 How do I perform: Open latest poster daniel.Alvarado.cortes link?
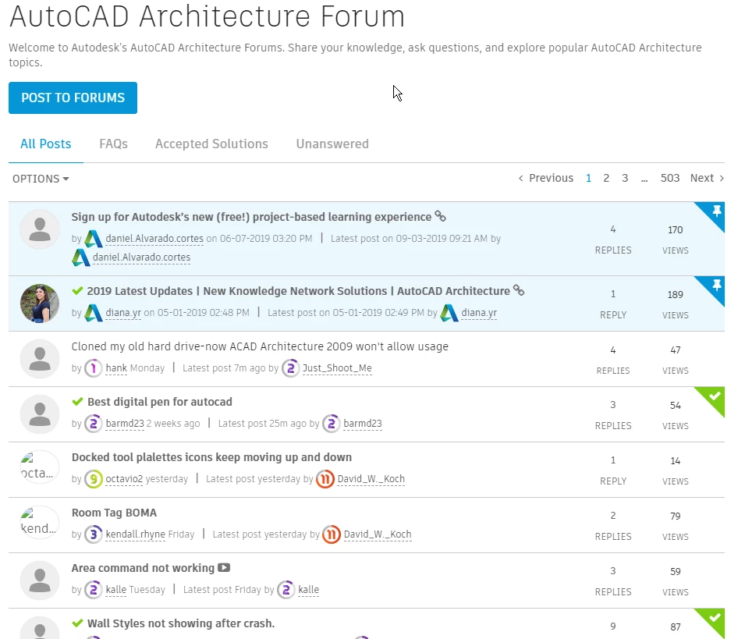coord(142,257)
